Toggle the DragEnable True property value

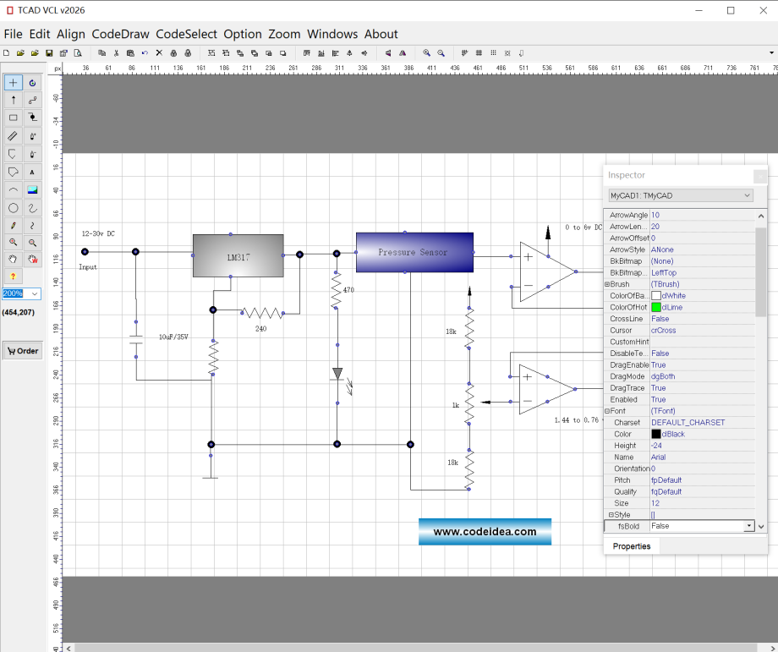tap(658, 365)
